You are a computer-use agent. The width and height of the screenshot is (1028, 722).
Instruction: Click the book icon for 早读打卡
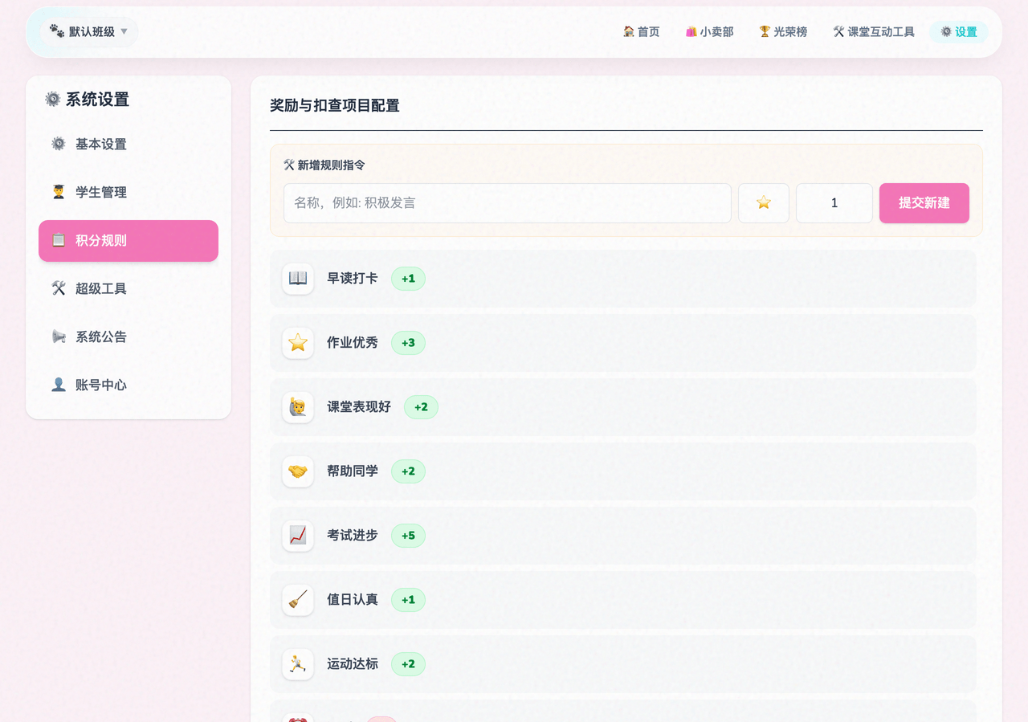pyautogui.click(x=298, y=279)
